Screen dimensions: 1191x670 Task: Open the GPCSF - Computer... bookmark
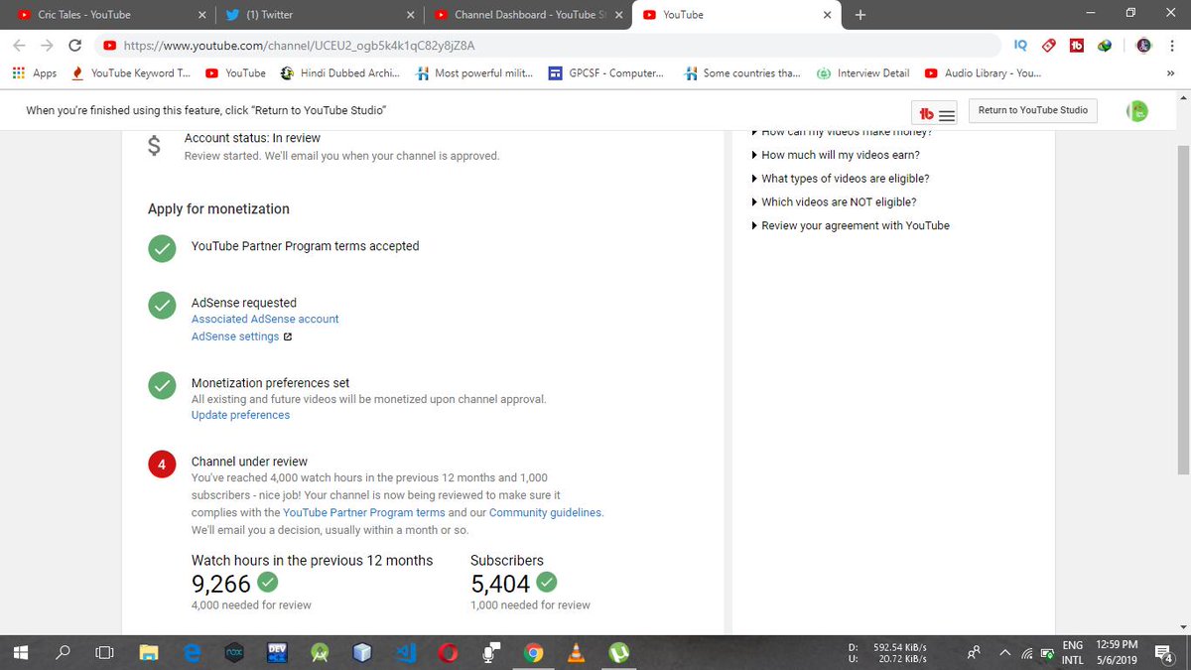point(606,73)
